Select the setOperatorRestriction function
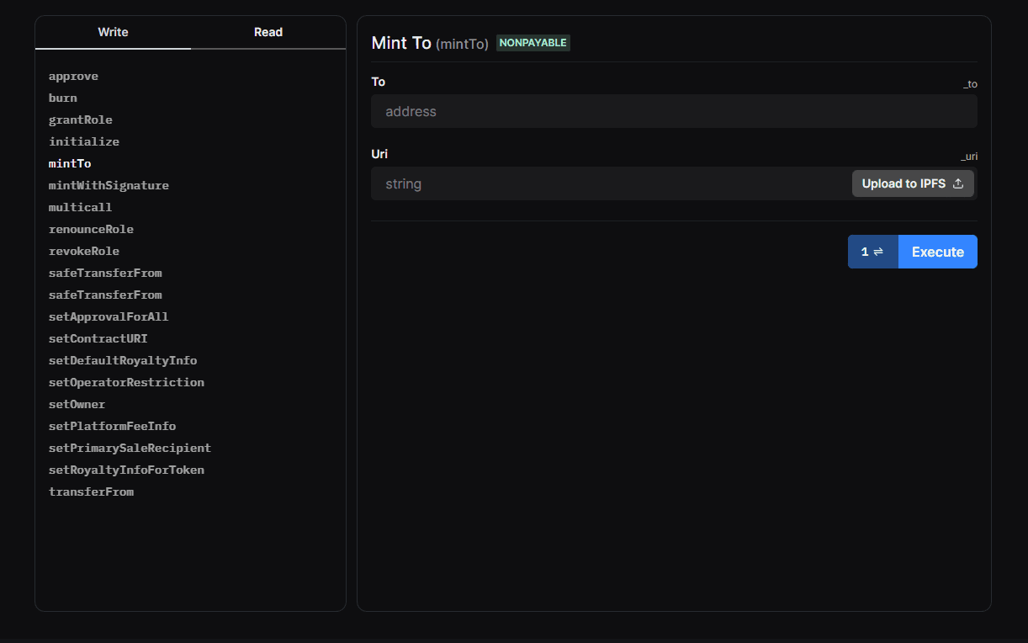Image resolution: width=1028 pixels, height=643 pixels. click(126, 382)
